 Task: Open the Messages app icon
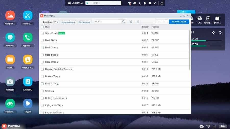click(10, 37)
